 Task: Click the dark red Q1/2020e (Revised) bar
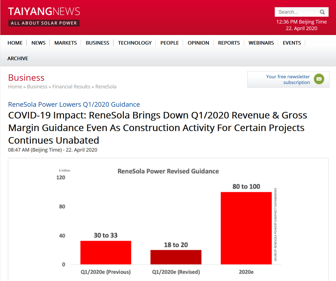coord(176,257)
